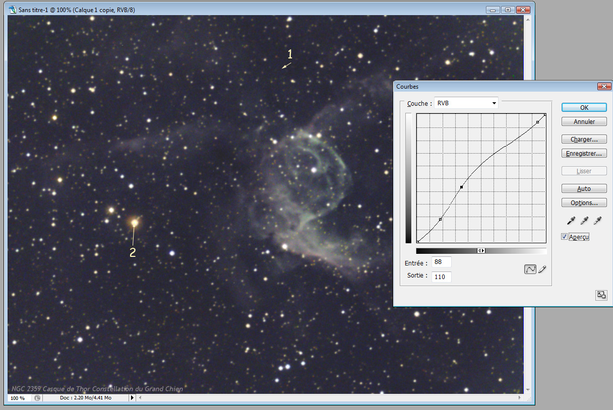Select the upper-right hollow curve point
The width and height of the screenshot is (613, 410).
coord(537,122)
